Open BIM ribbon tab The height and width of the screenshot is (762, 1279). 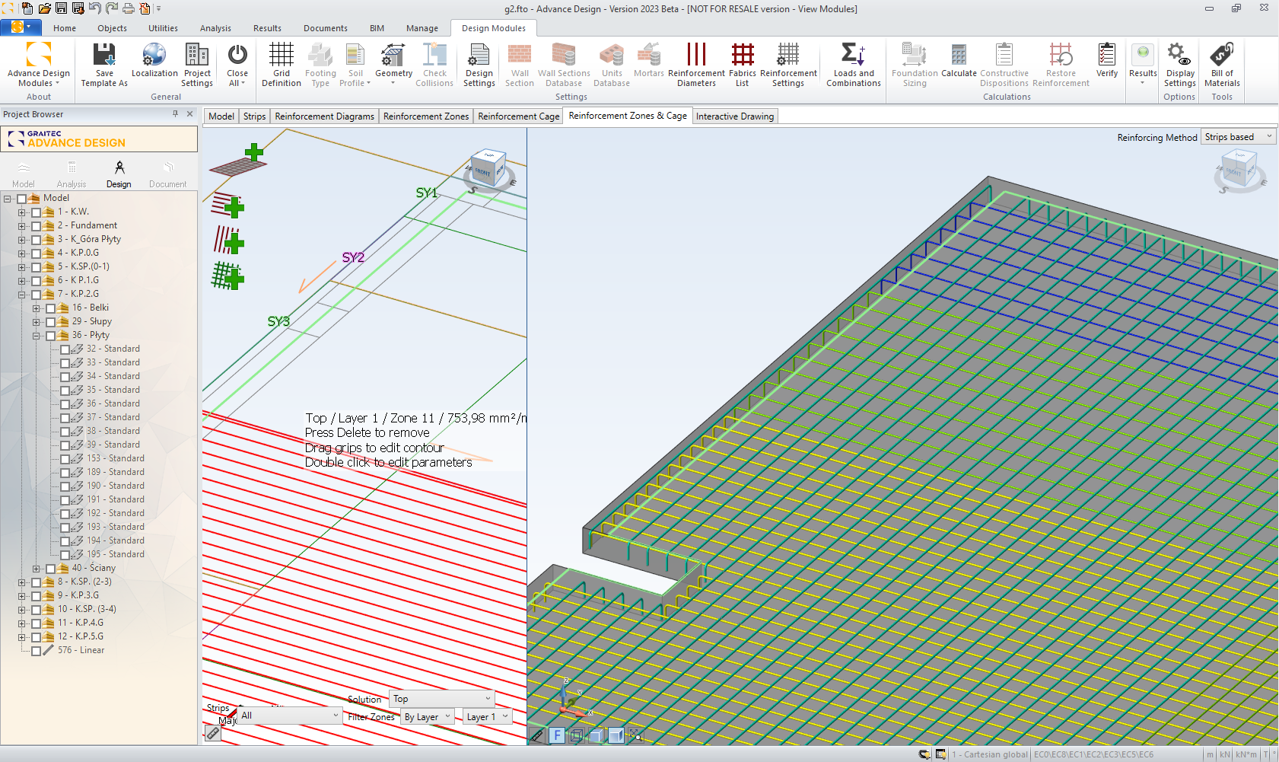[x=377, y=28]
